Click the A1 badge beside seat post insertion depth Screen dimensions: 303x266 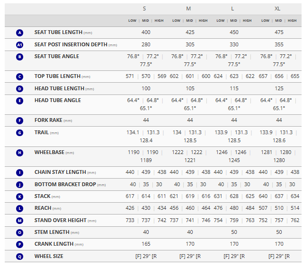(x=19, y=45)
